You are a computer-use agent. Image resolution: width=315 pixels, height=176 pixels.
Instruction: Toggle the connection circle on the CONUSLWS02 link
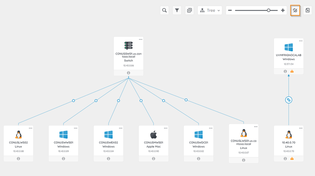tap(73, 101)
